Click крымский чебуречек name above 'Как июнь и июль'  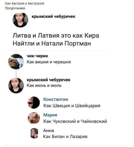(x=49, y=80)
